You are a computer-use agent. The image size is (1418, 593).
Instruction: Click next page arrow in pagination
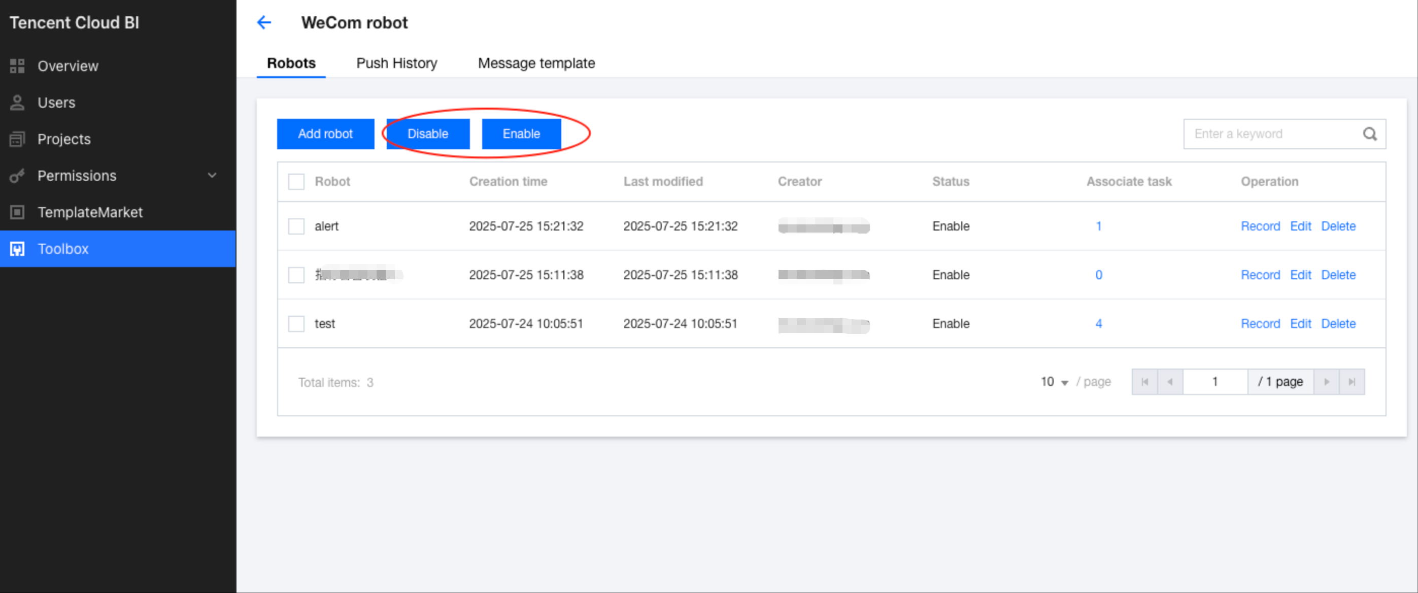coord(1326,382)
